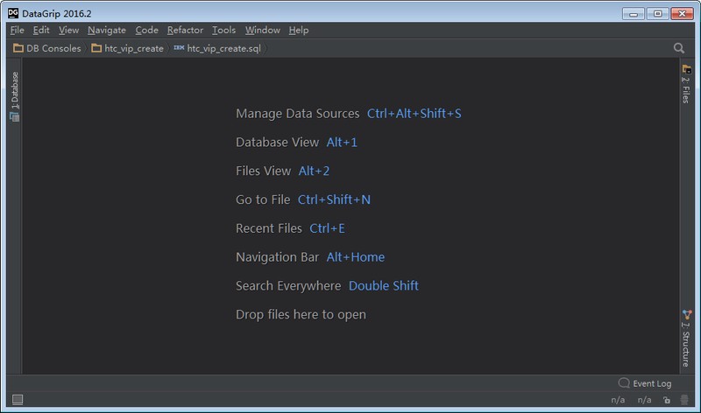Open the Tools menu

click(223, 30)
